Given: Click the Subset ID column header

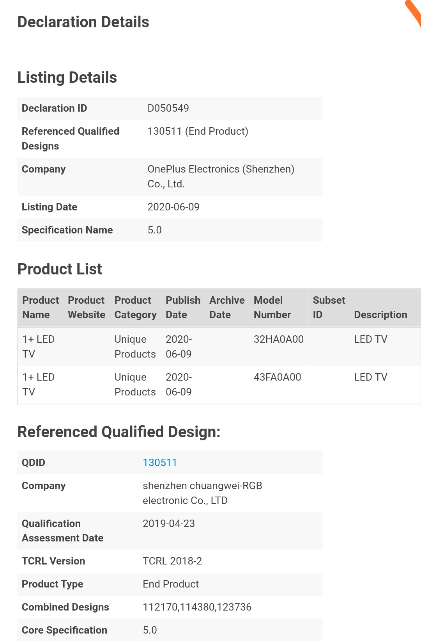Looking at the screenshot, I should coord(329,308).
